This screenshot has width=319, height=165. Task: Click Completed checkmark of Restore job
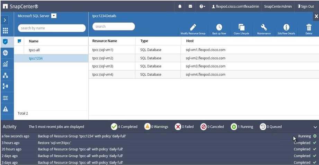(315, 143)
